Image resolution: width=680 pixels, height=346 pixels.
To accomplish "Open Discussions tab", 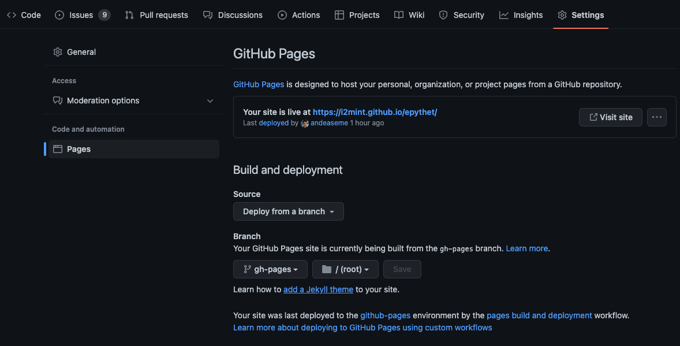I will tap(233, 15).
